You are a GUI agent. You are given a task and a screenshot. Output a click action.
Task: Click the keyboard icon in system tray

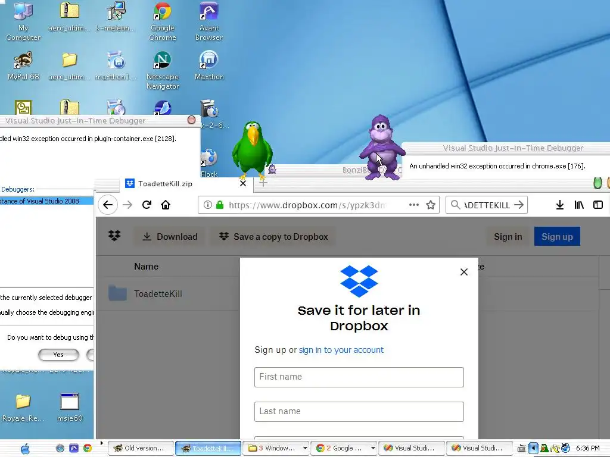pyautogui.click(x=522, y=449)
